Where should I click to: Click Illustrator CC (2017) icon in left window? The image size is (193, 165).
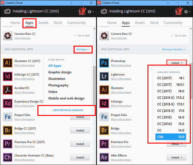[x=7, y=63]
